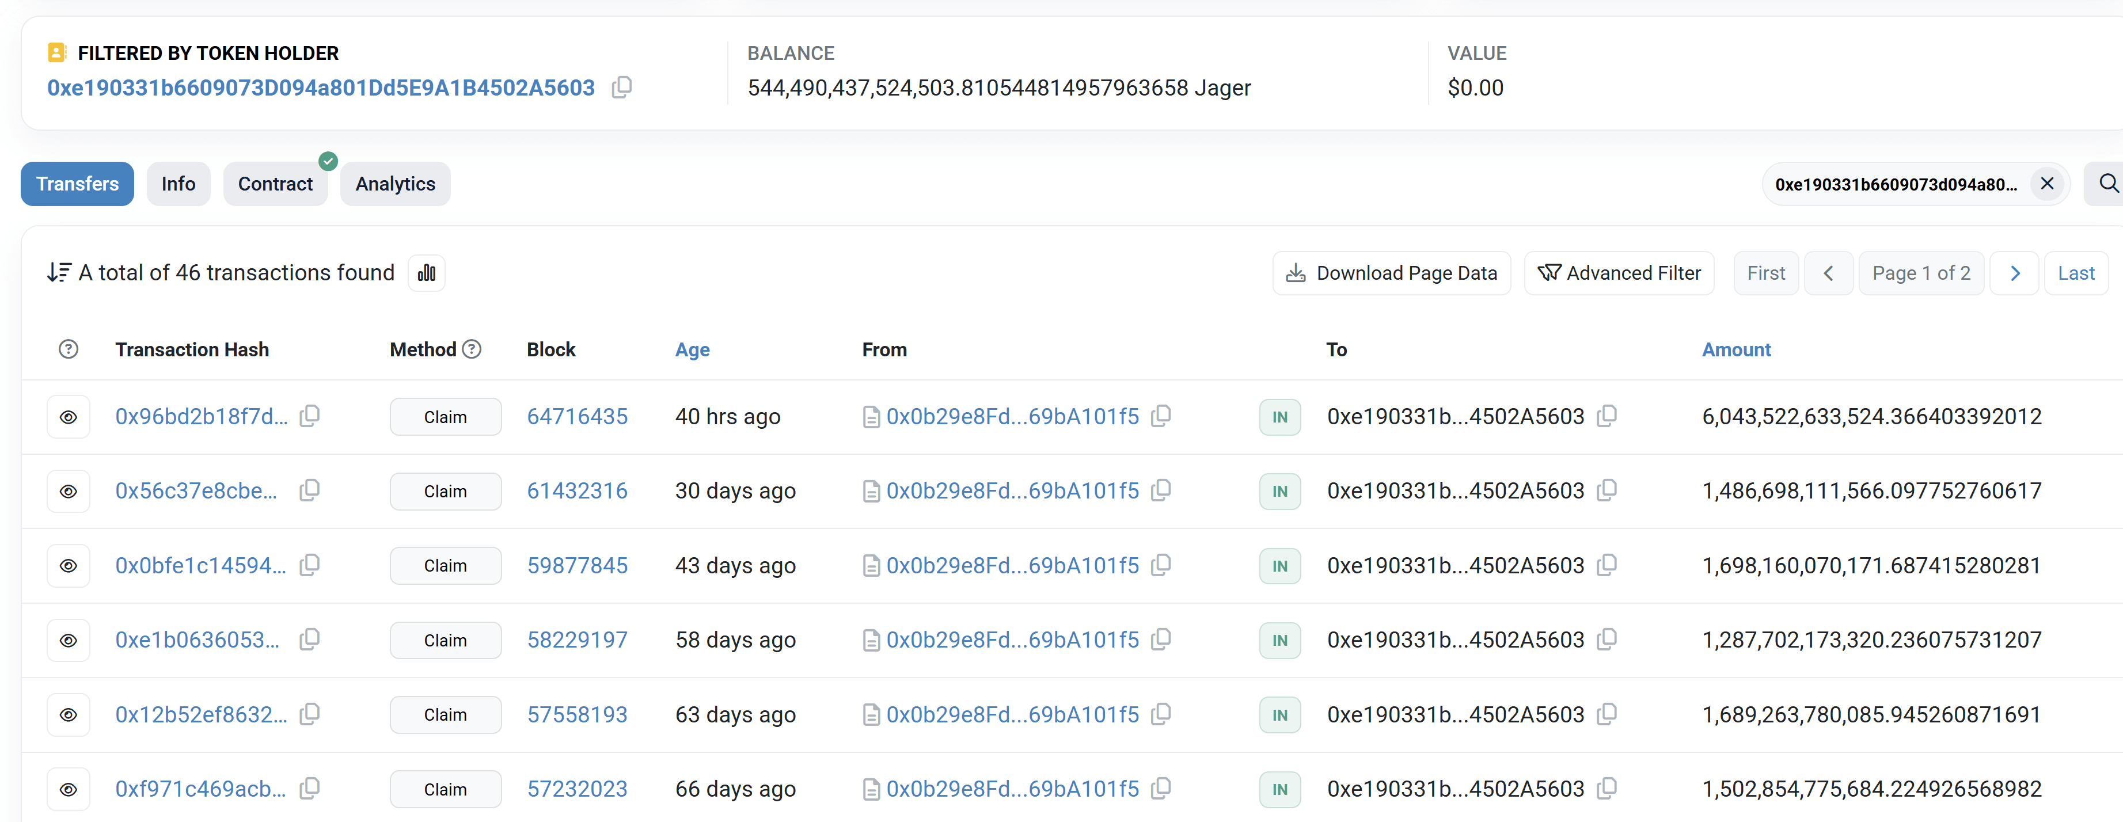Screen dimensions: 2123x822
Task: Switch to the Analytics tab
Action: [395, 185]
